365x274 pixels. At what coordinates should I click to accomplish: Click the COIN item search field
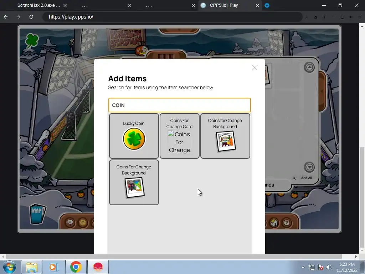click(180, 105)
